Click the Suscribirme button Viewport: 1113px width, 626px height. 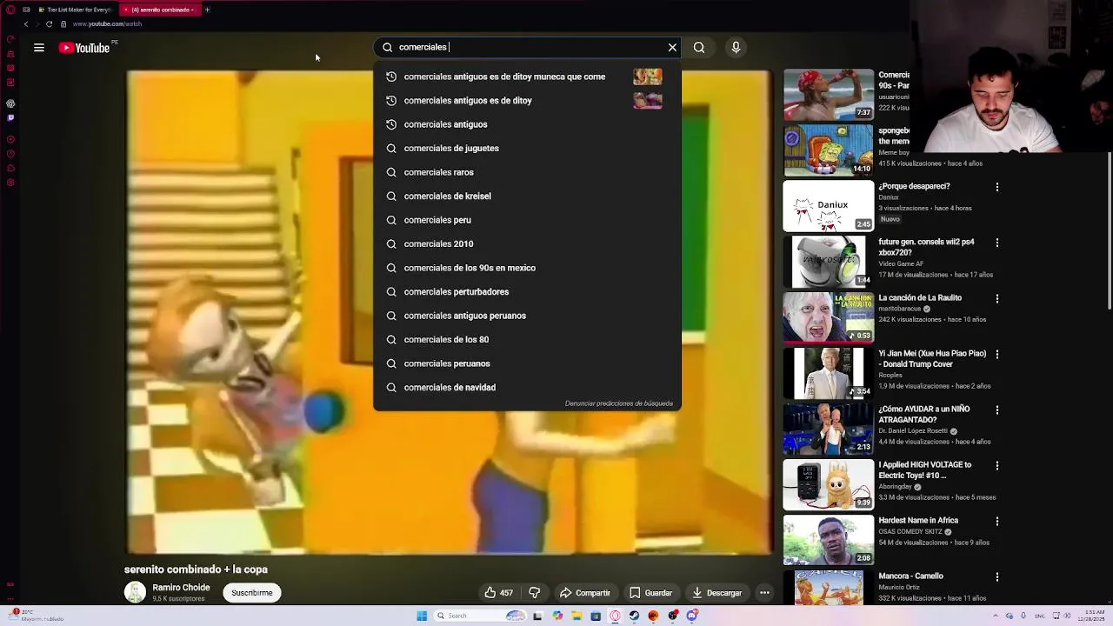(x=252, y=593)
